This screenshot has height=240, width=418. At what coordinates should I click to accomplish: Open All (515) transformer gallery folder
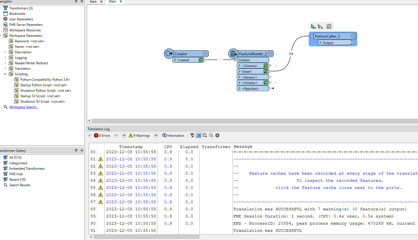coord(15,158)
